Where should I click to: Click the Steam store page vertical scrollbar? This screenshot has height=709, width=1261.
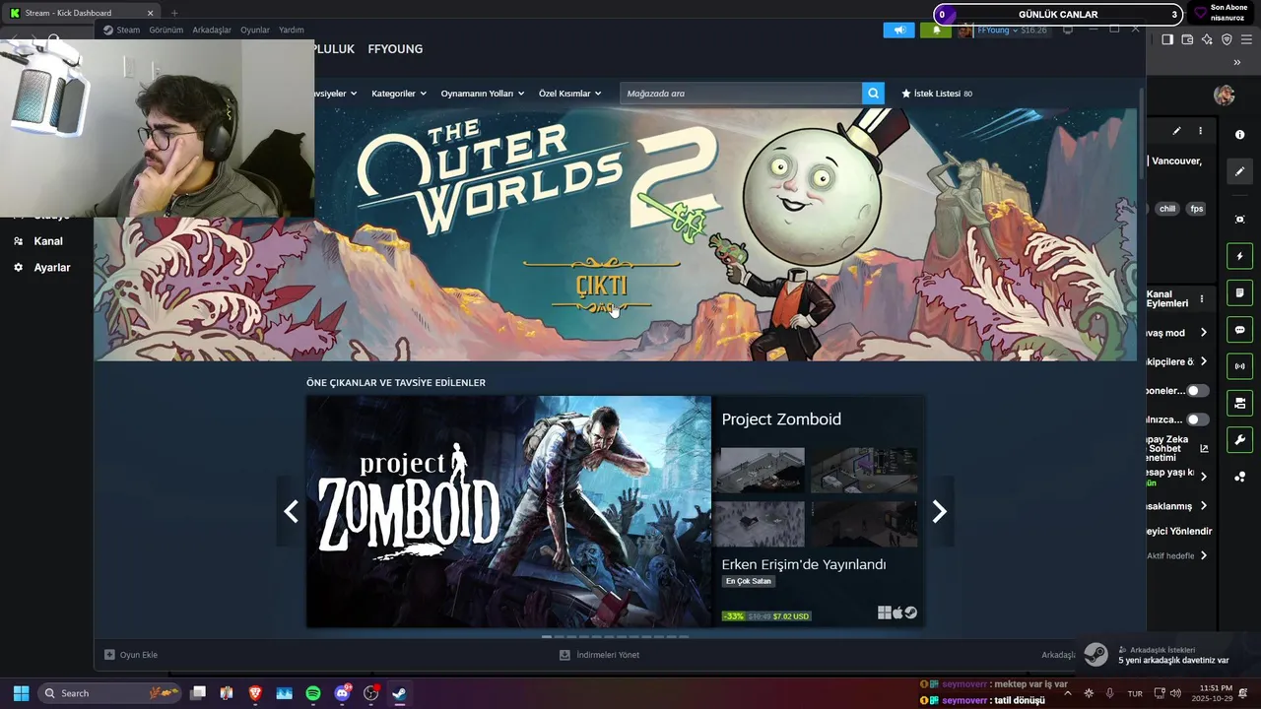[x=1142, y=133]
